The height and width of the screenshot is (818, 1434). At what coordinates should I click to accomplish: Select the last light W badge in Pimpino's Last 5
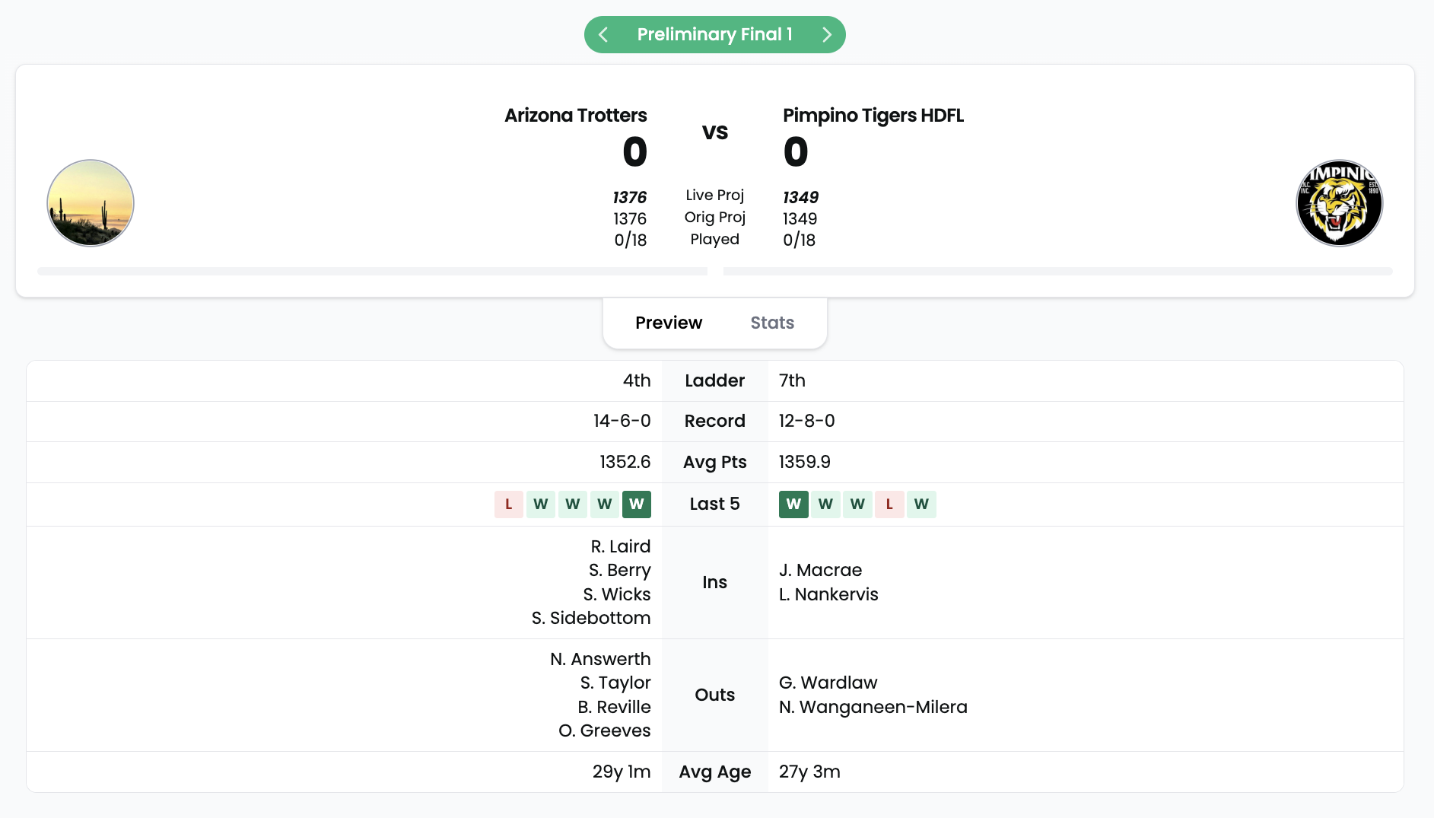[x=921, y=504]
